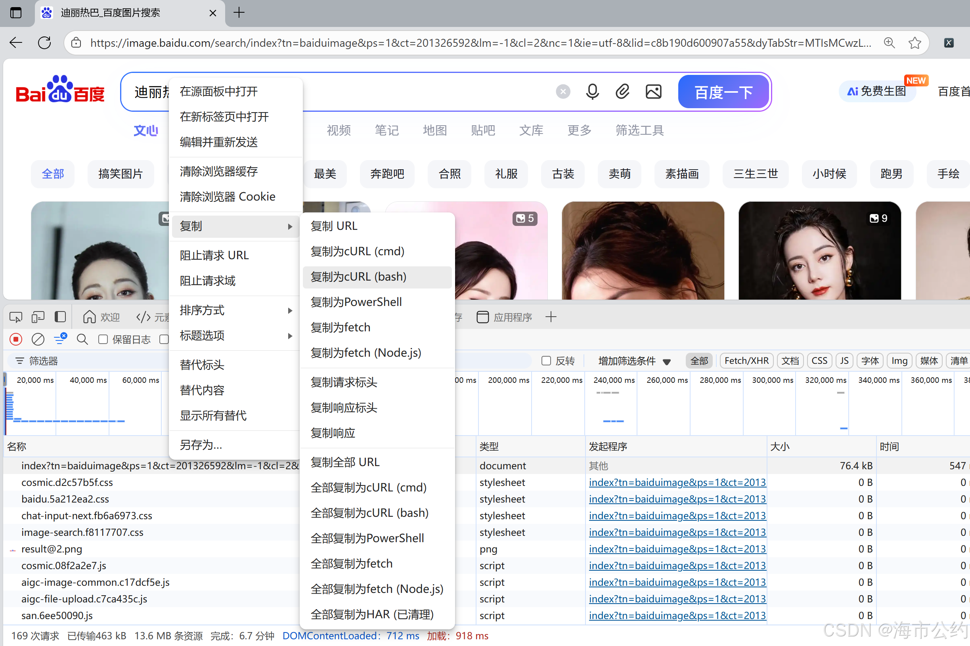Click the image search icon in search box
Viewport: 970px width, 646px height.
coord(653,92)
